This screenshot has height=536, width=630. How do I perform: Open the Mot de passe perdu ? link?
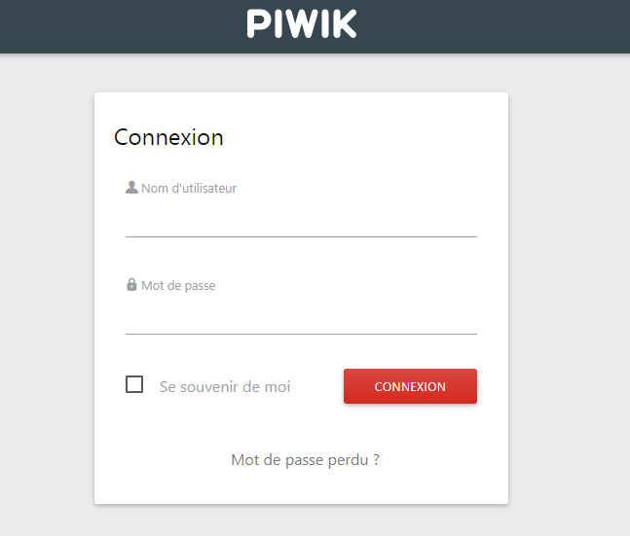pos(305,460)
